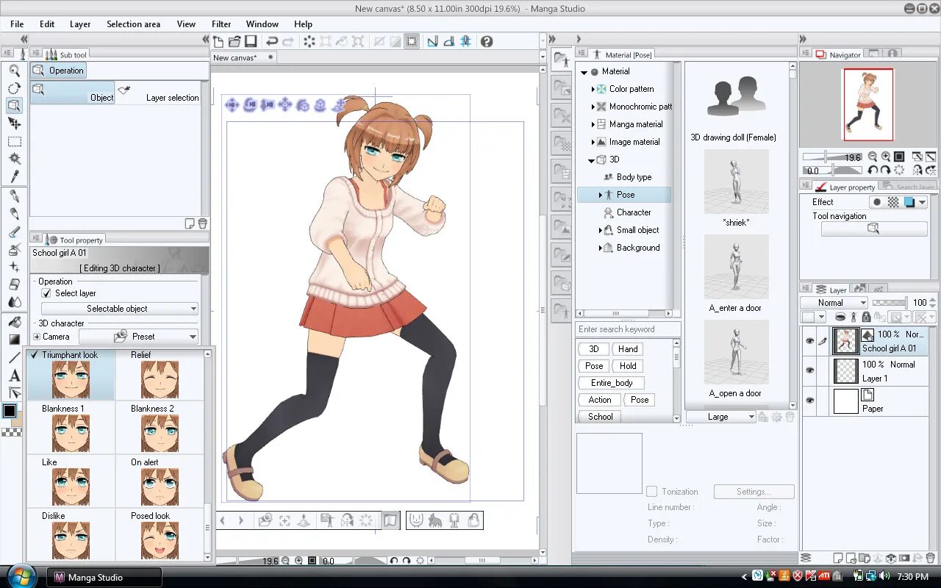Click the Entire_body tag button
Image resolution: width=941 pixels, height=588 pixels.
pyautogui.click(x=612, y=383)
